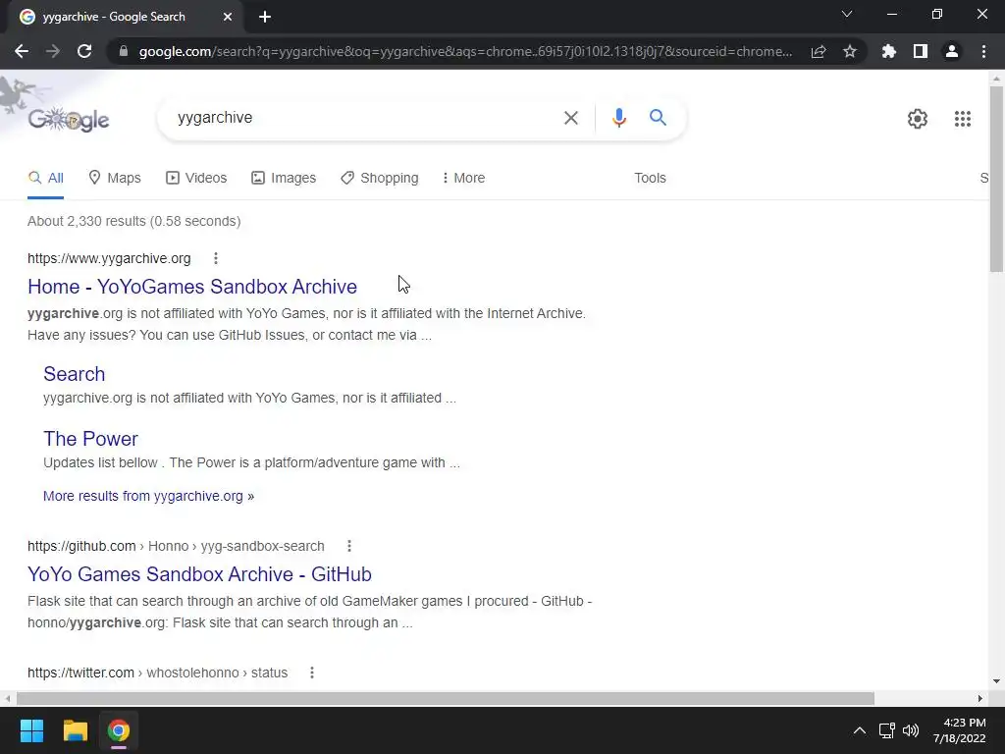Switch to Shopping results
1005x754 pixels.
tap(380, 179)
